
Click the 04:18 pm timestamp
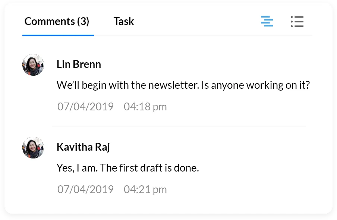[145, 107]
